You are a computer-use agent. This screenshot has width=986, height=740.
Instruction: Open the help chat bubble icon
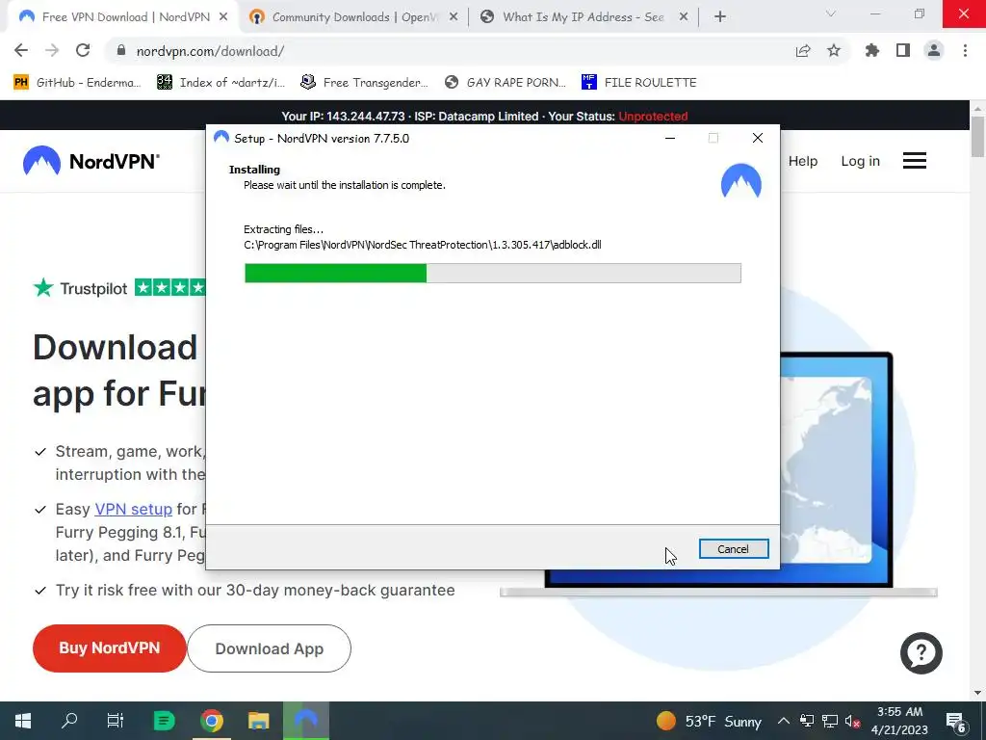[x=921, y=653]
